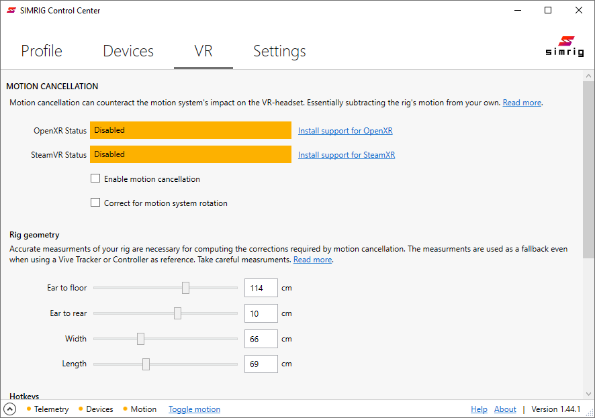Click the Devices status indicator
This screenshot has height=418, width=595.
[x=96, y=409]
